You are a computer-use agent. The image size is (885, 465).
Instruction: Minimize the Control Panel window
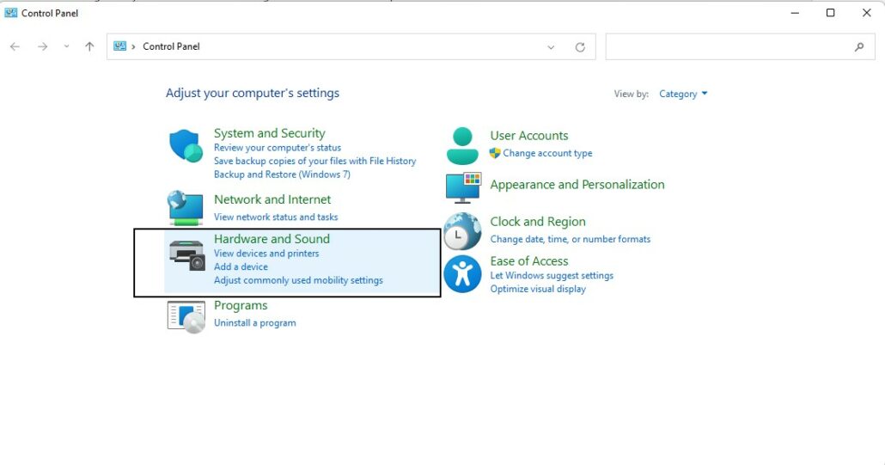pos(795,12)
